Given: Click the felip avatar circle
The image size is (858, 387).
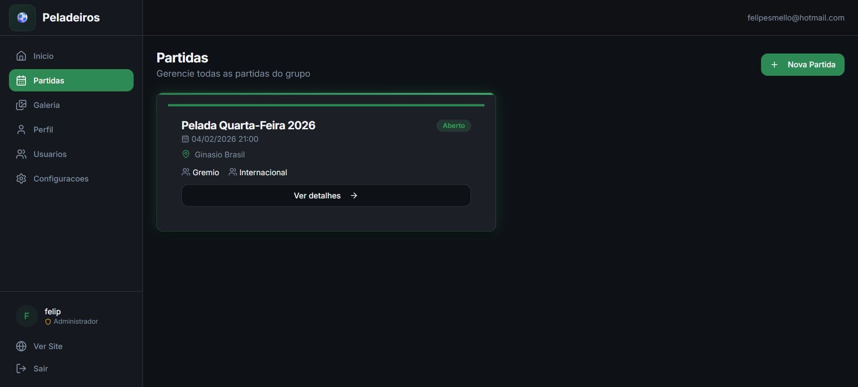Looking at the screenshot, I should [x=26, y=316].
